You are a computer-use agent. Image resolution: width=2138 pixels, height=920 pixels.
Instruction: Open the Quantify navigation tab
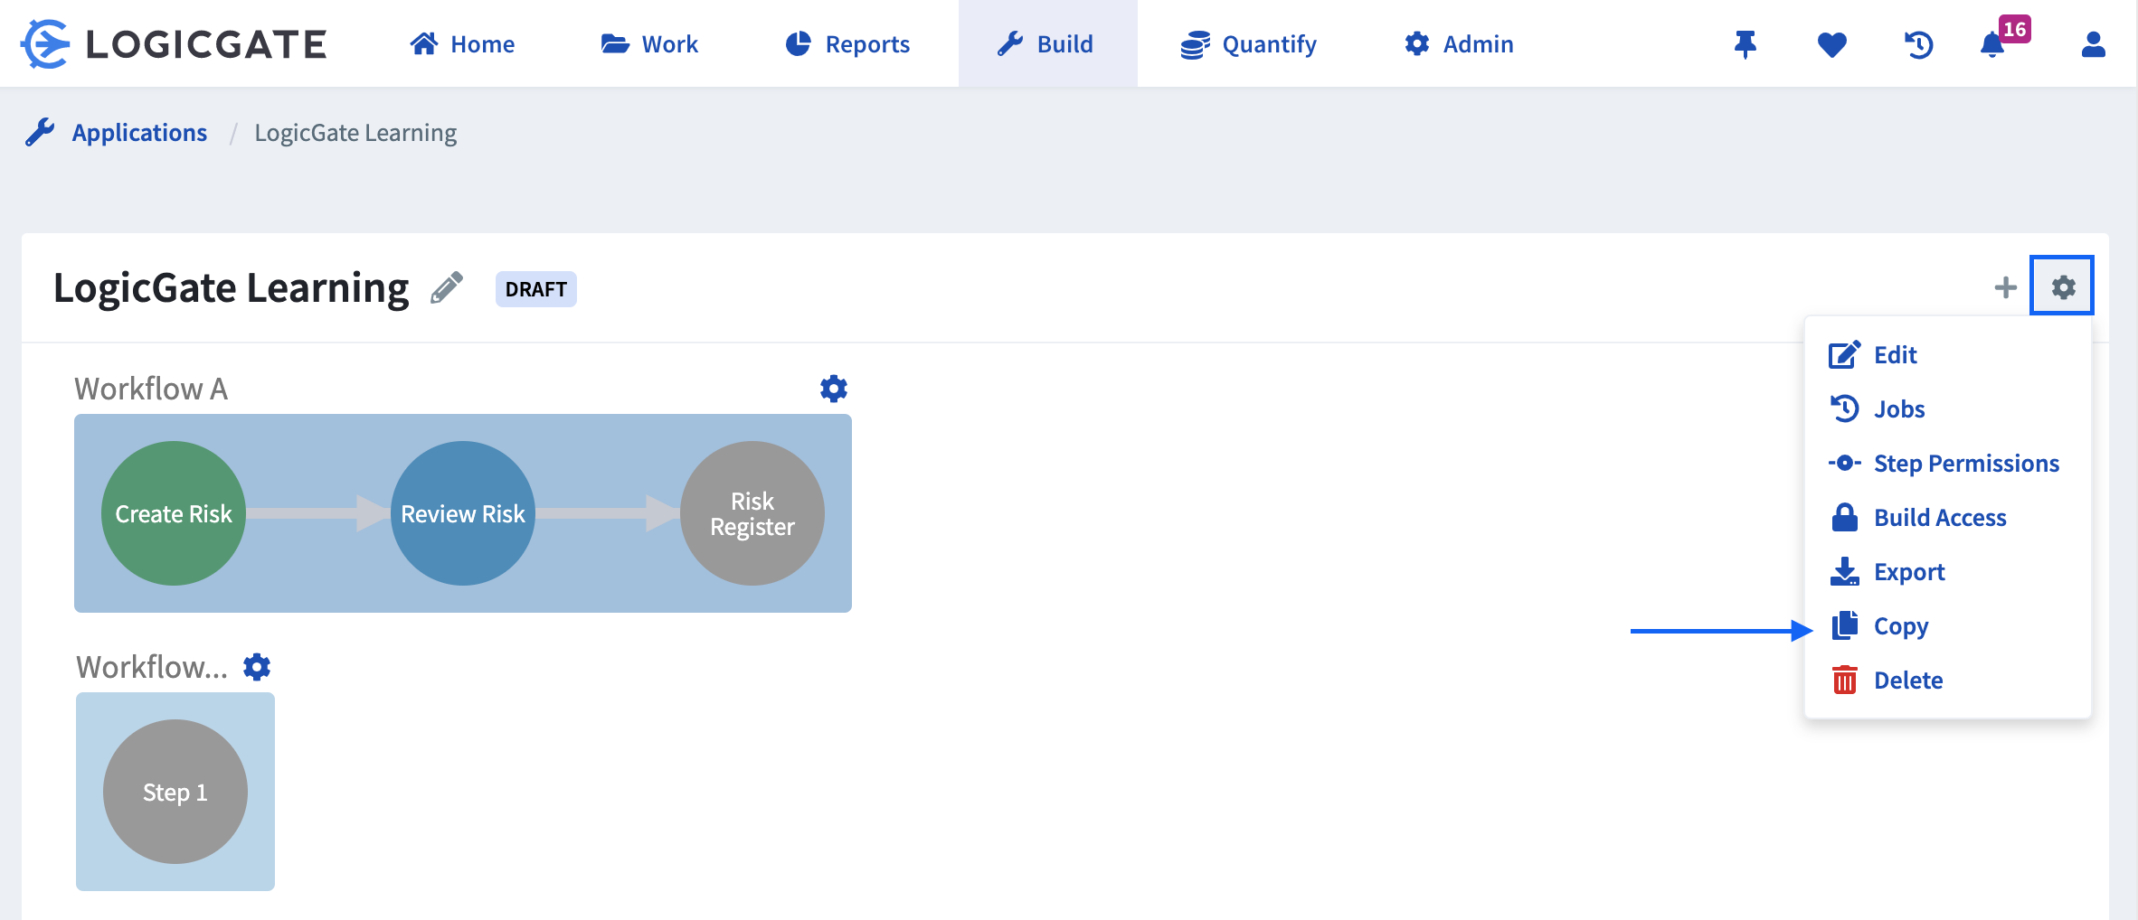tap(1249, 44)
